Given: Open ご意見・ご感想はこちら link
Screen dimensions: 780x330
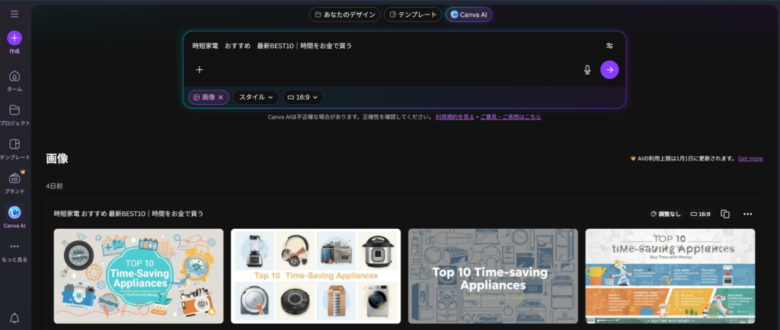Looking at the screenshot, I should click(510, 117).
